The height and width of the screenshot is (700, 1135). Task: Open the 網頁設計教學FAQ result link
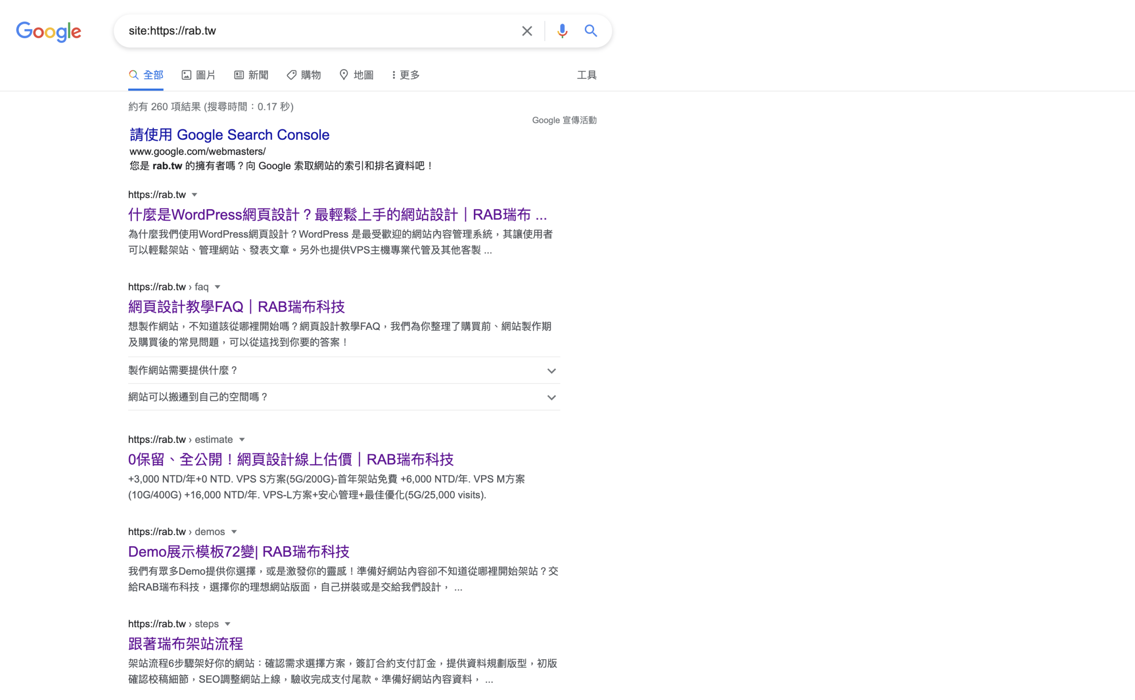[x=237, y=306]
